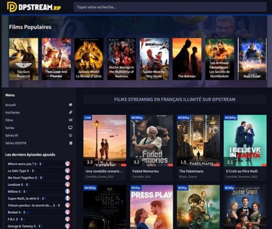
Task: Open the I Believe in Santa poster
Action: (245, 141)
